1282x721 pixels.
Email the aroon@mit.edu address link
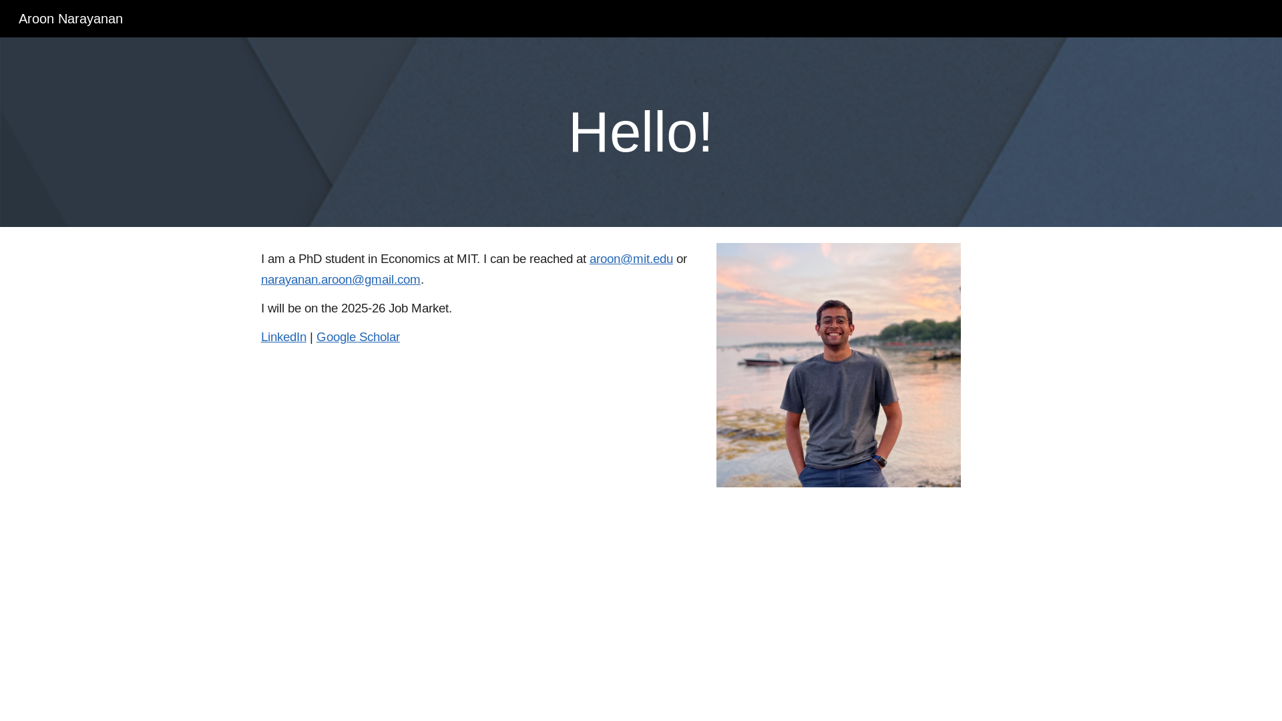point(631,259)
